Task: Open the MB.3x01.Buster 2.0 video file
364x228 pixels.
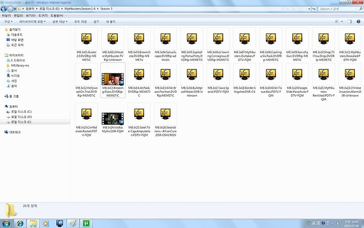Action: pos(86,45)
